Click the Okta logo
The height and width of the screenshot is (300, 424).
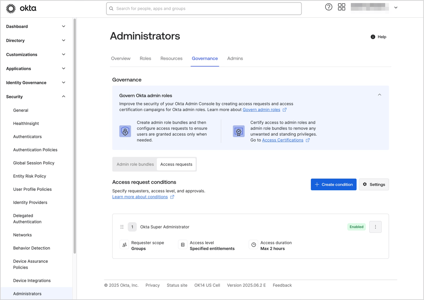coord(21,8)
